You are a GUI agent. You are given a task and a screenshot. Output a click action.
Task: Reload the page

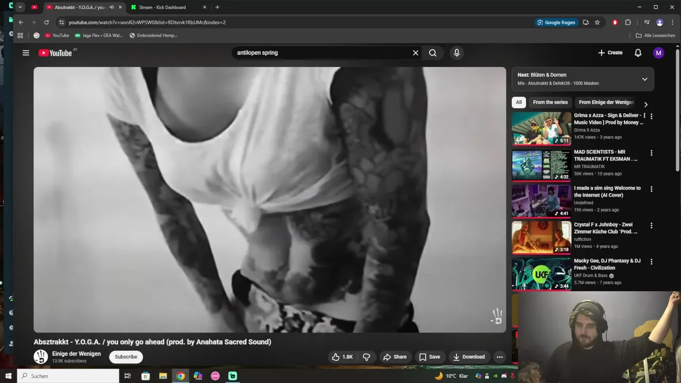[46, 22]
